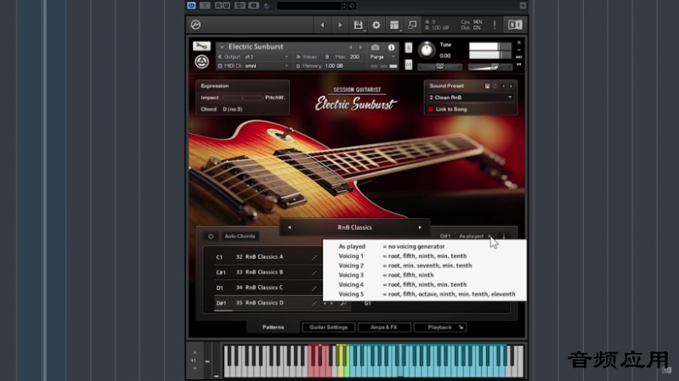Screen dimensions: 679x381
Task: Switch to the Patterns tab
Action: pos(274,328)
